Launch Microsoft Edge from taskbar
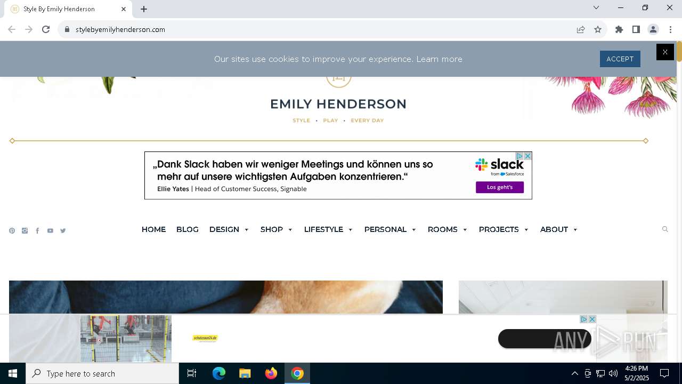 pyautogui.click(x=219, y=373)
